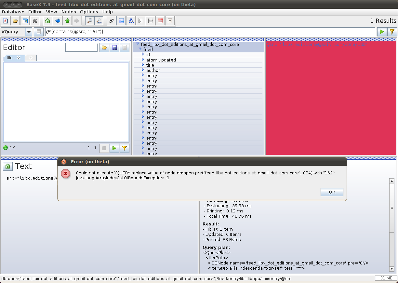Viewport: 398px width, 283px height.
Task: Select the 'author' row in the tree
Action: [199, 70]
